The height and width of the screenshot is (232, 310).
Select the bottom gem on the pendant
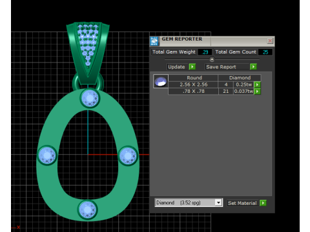coord(88,209)
